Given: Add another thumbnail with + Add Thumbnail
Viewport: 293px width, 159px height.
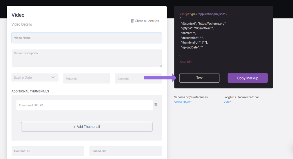Looking at the screenshot, I should click(x=87, y=127).
